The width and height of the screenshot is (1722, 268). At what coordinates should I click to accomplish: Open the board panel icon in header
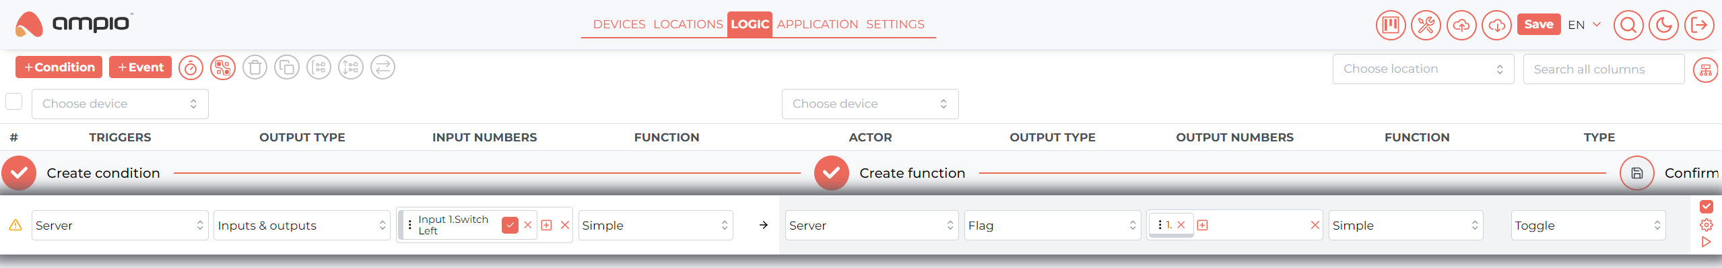[x=1391, y=26]
